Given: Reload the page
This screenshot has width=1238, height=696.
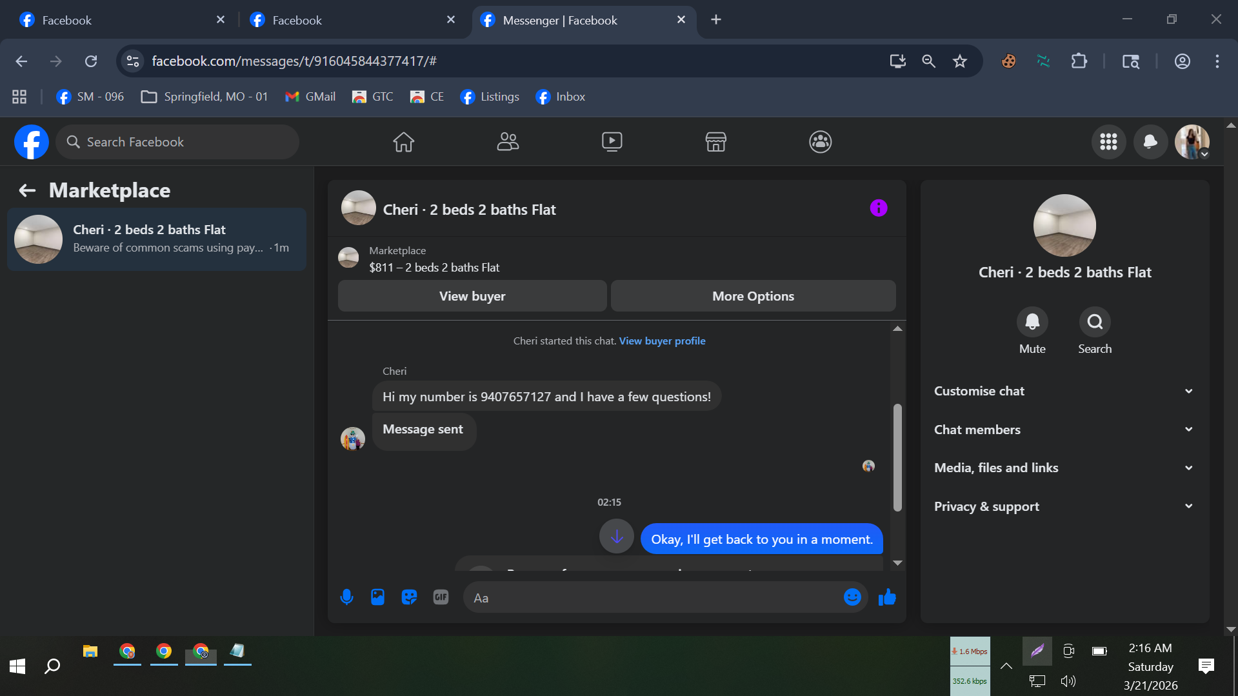Looking at the screenshot, I should (x=91, y=61).
